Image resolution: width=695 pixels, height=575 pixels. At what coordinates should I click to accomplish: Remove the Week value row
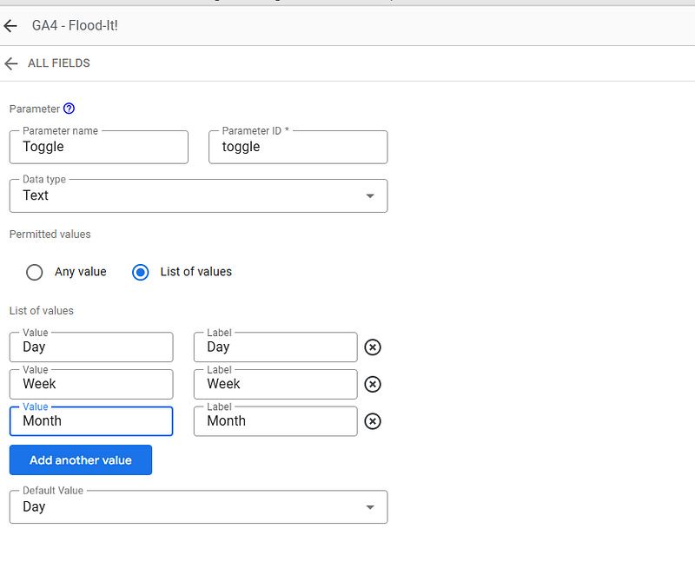[373, 385]
